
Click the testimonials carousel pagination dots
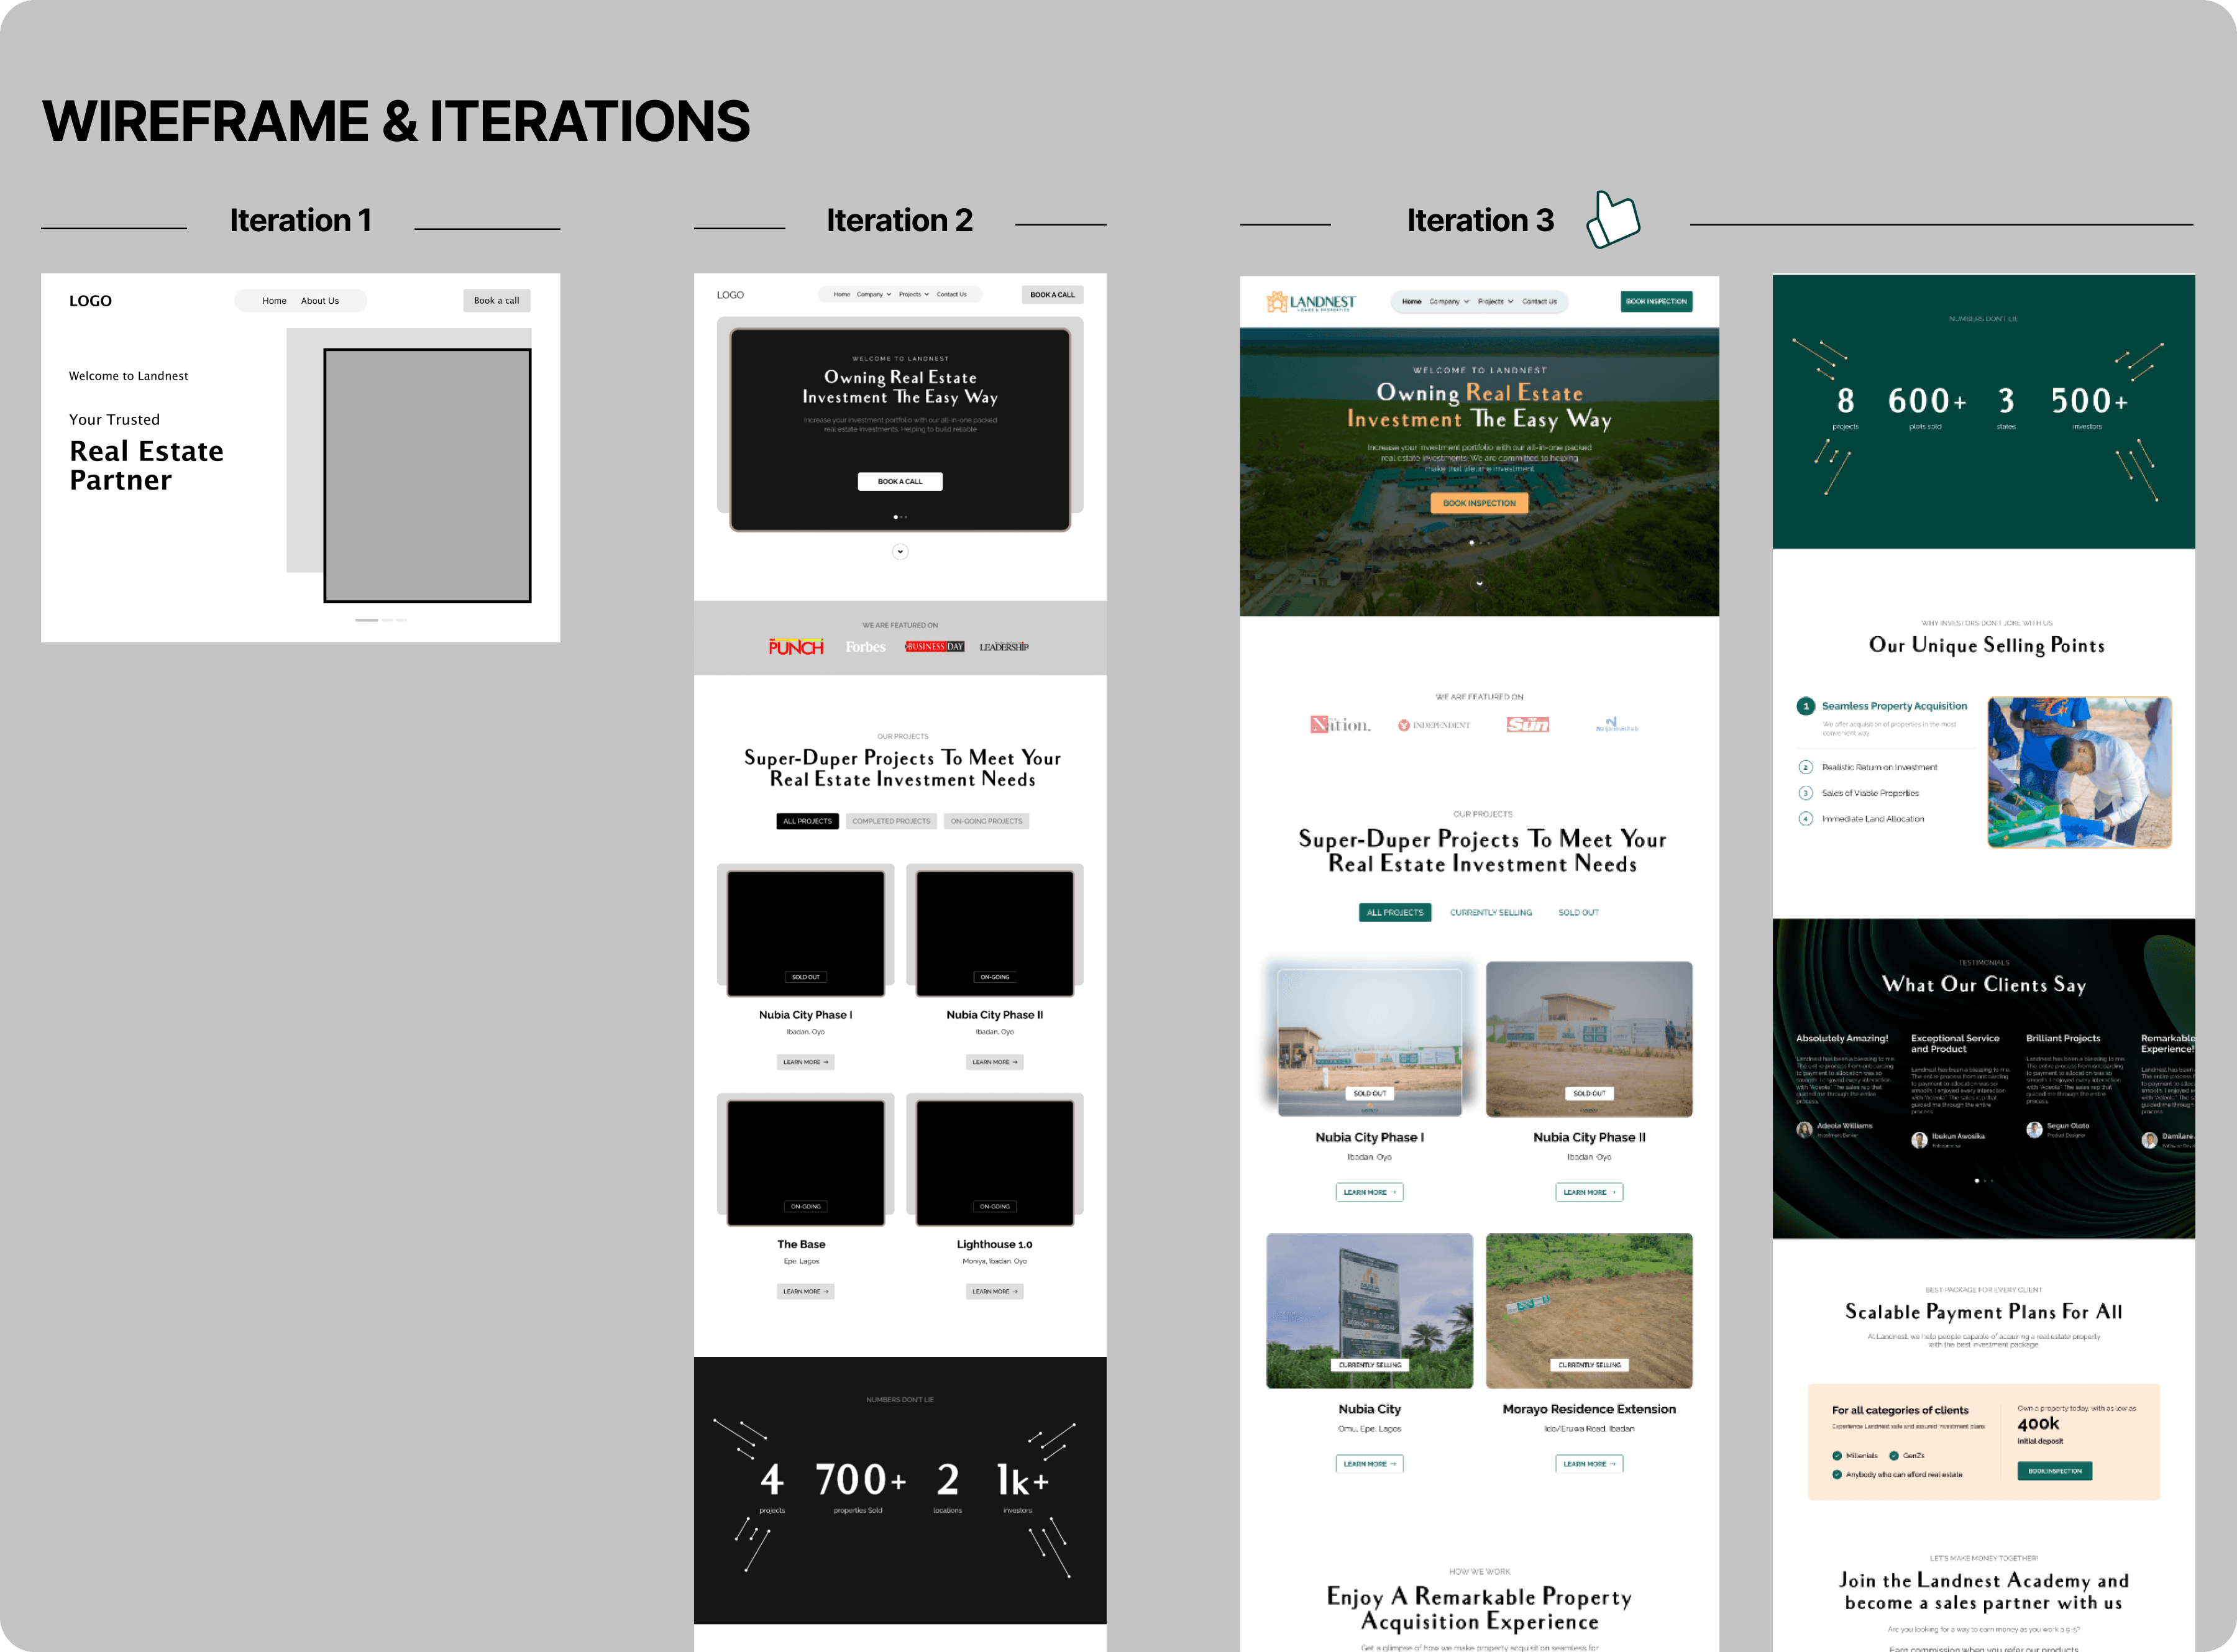[1983, 1180]
